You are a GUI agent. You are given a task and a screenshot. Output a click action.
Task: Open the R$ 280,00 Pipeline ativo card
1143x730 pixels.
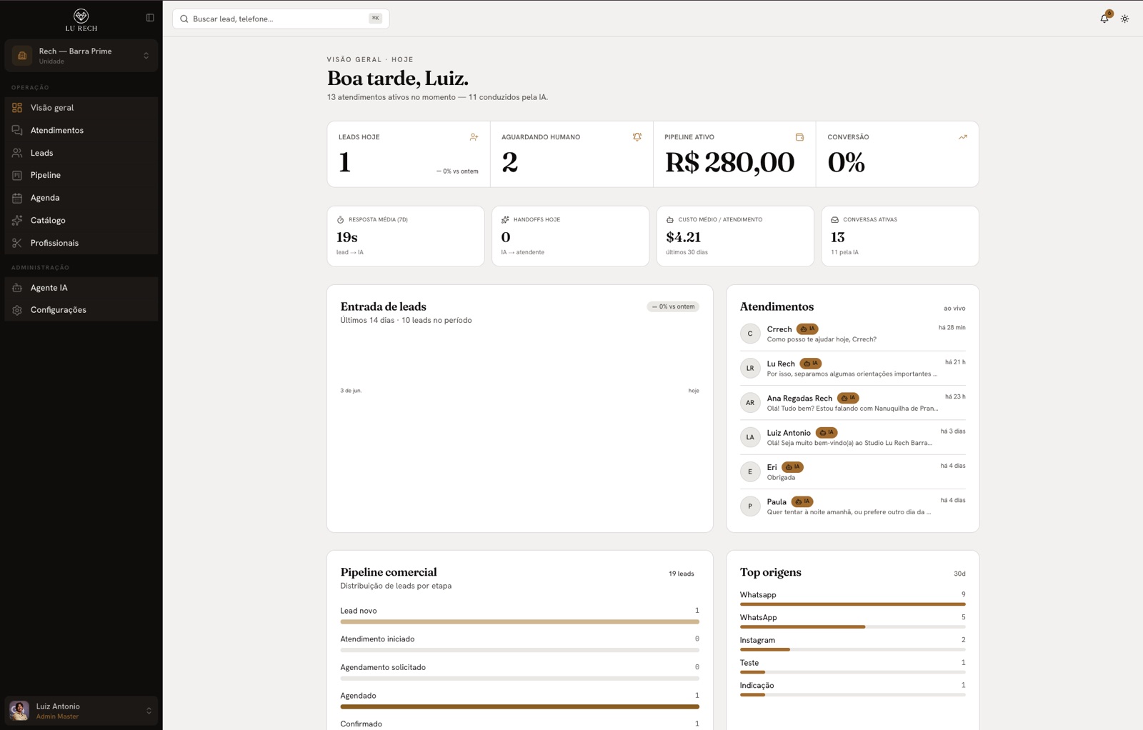pos(734,154)
